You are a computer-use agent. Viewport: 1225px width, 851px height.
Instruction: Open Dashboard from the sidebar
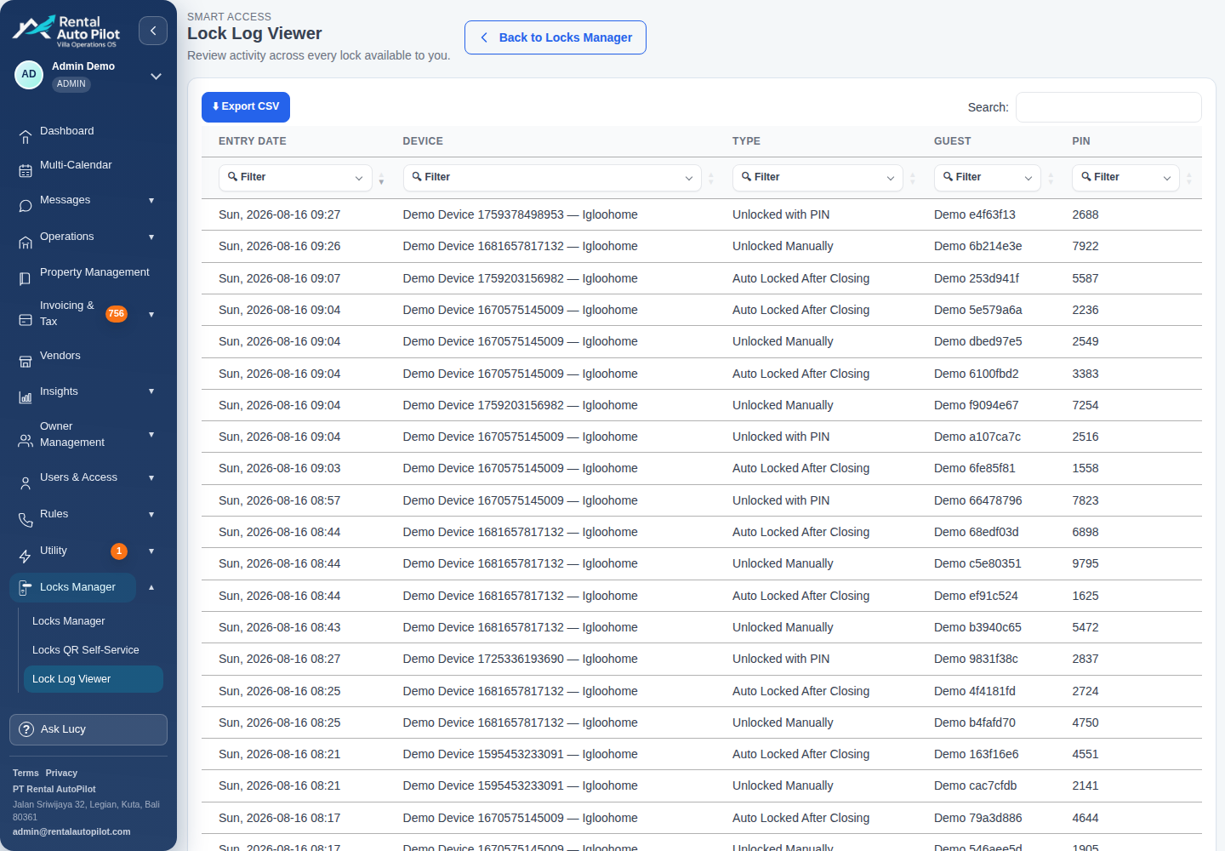(67, 131)
